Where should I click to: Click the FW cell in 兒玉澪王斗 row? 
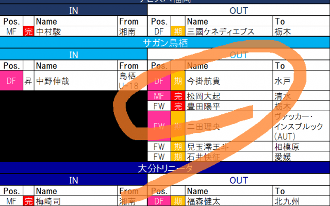159,147
